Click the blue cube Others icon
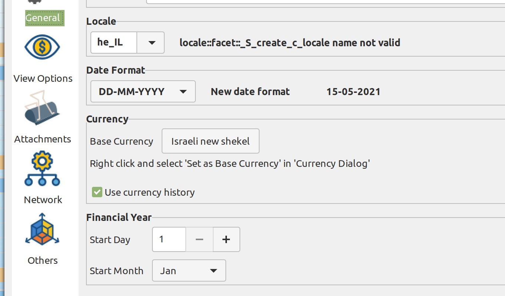 (x=42, y=229)
